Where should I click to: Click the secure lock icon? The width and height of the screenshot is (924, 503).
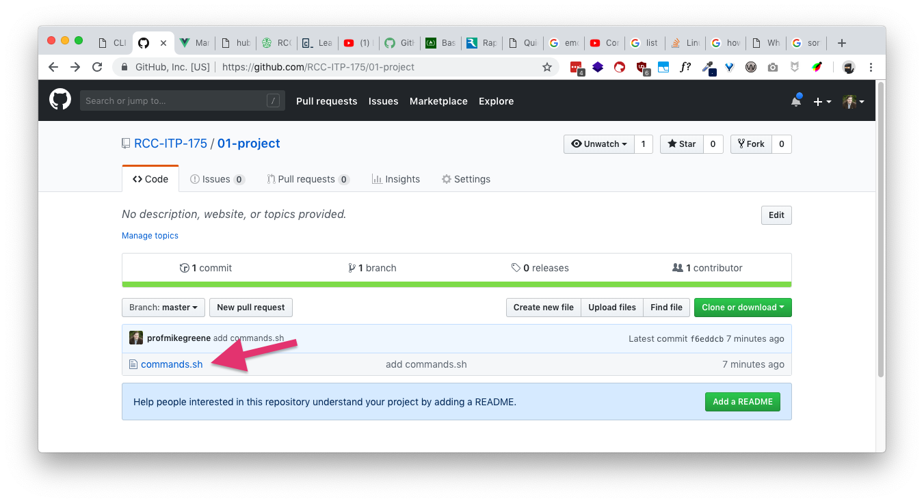pos(124,67)
